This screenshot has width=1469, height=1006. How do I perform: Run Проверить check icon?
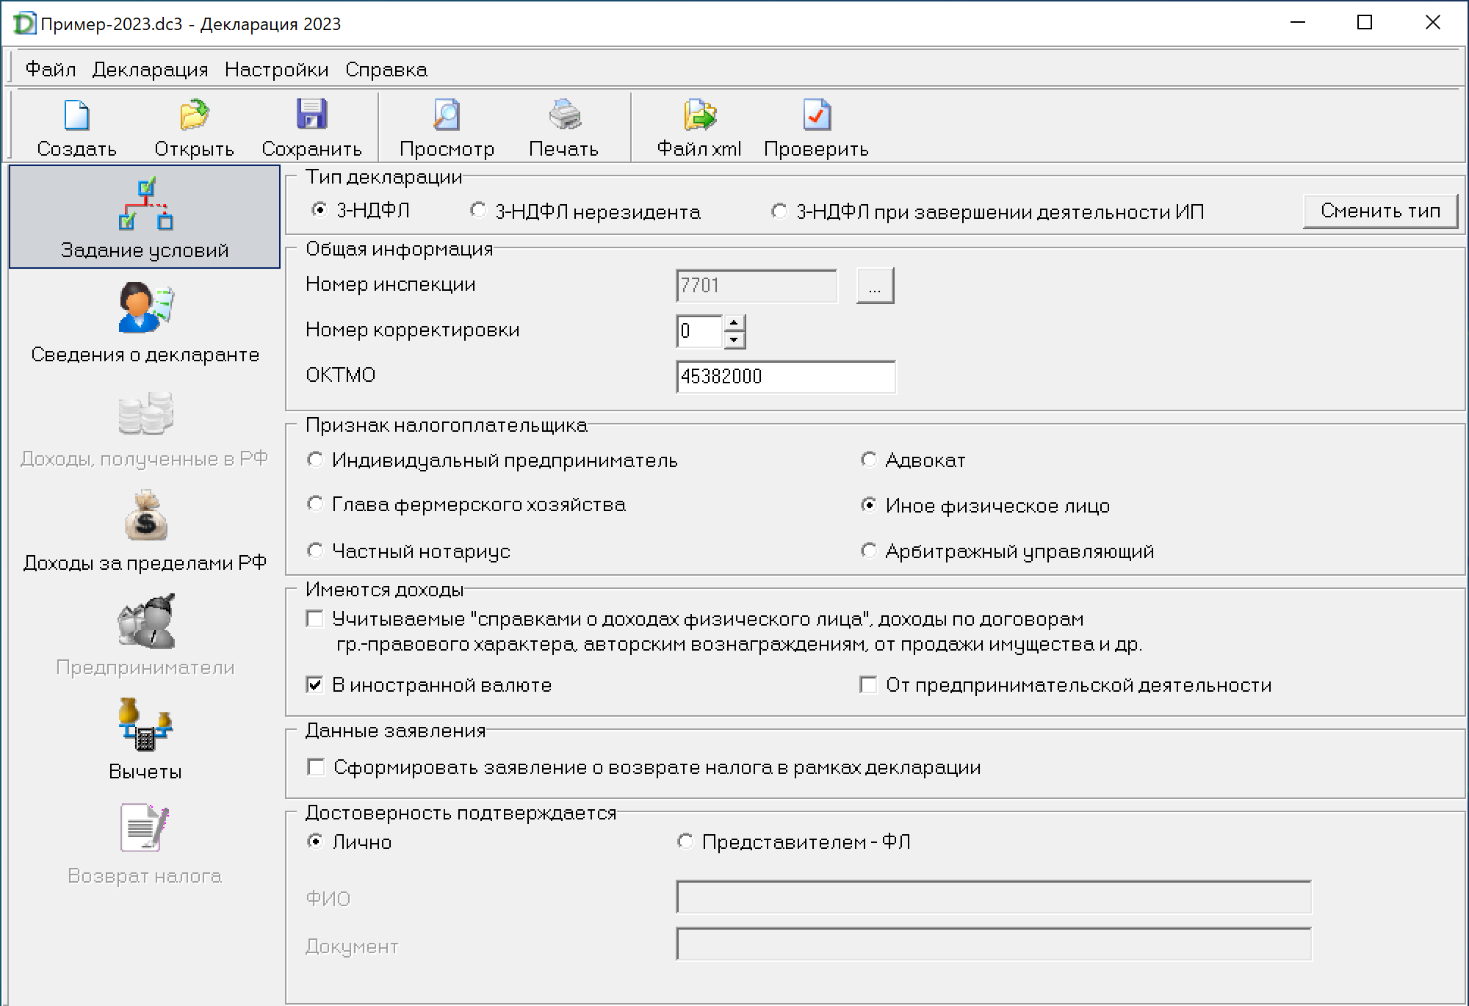click(x=816, y=116)
